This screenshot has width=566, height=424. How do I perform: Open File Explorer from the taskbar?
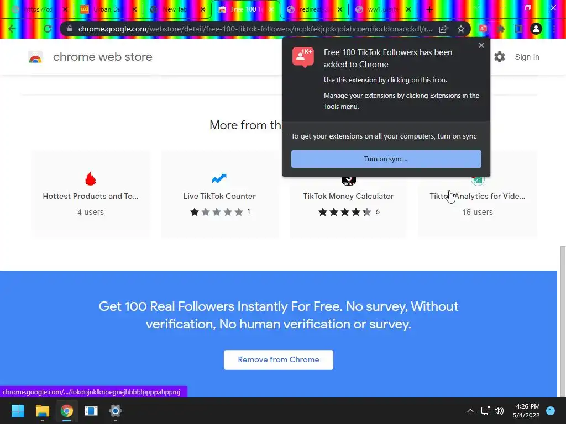(x=42, y=411)
